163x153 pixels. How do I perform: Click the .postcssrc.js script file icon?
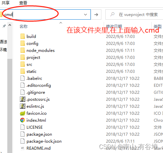tap(23, 99)
